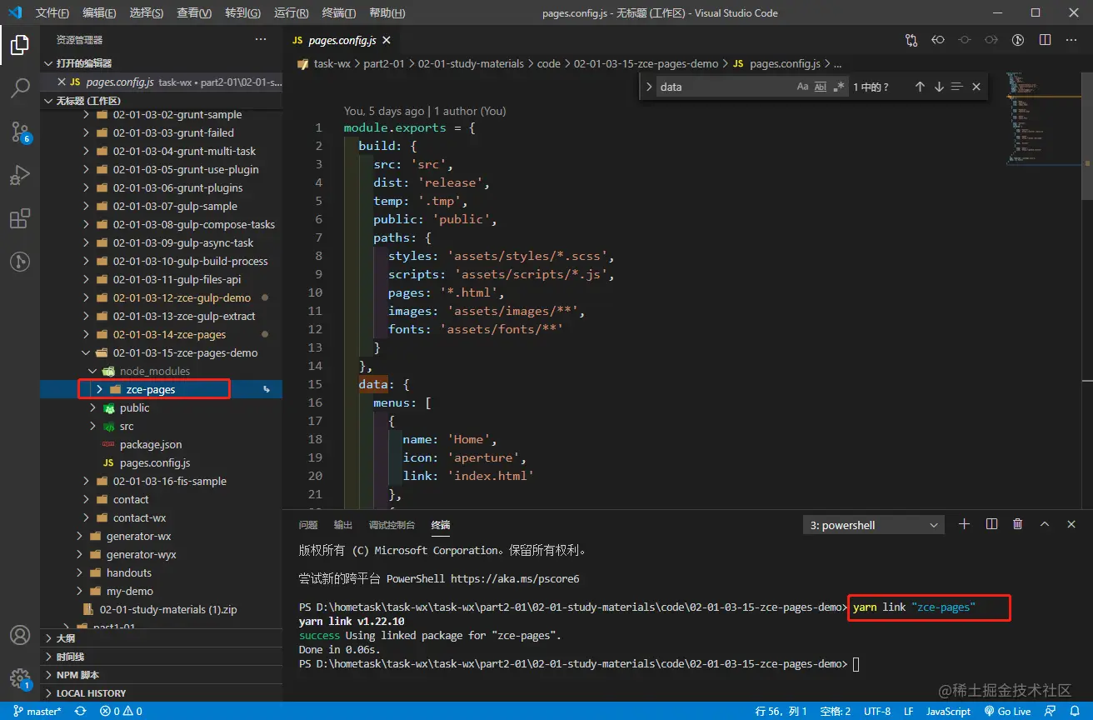This screenshot has width=1093, height=720.
Task: Open the Explorer view in the activity bar
Action: click(x=20, y=45)
